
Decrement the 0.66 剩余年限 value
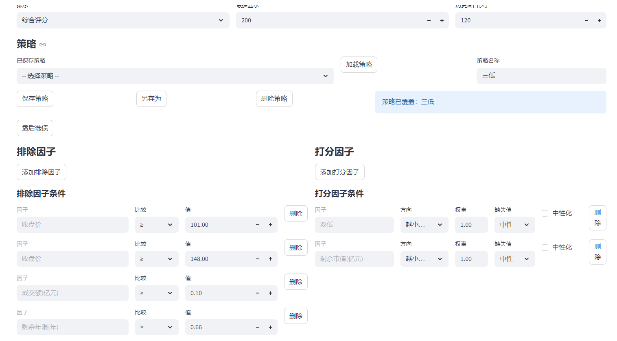tap(257, 327)
